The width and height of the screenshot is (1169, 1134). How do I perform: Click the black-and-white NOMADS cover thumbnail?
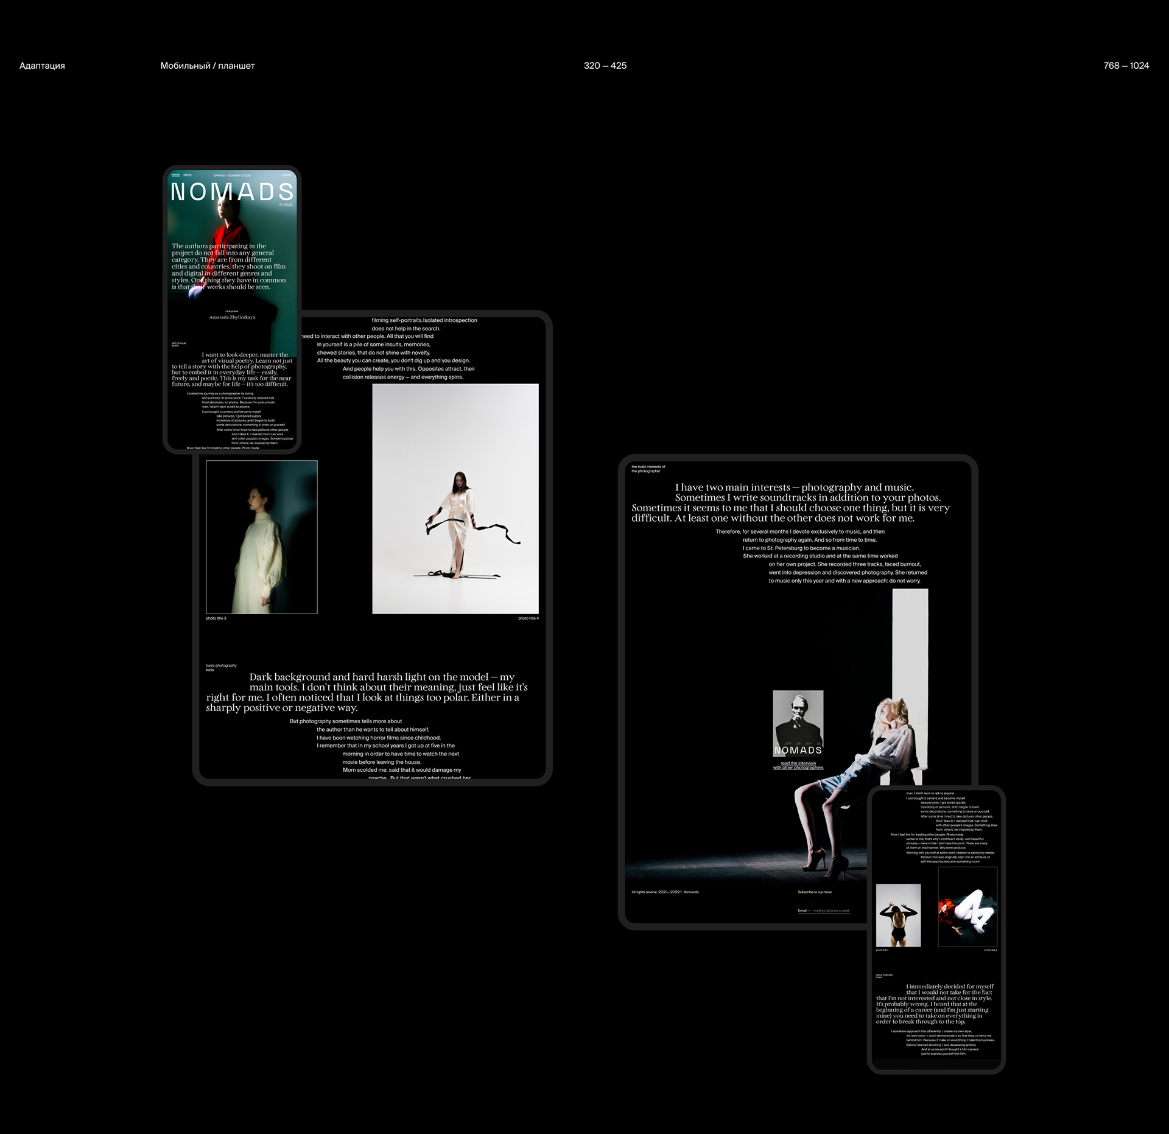tap(798, 721)
